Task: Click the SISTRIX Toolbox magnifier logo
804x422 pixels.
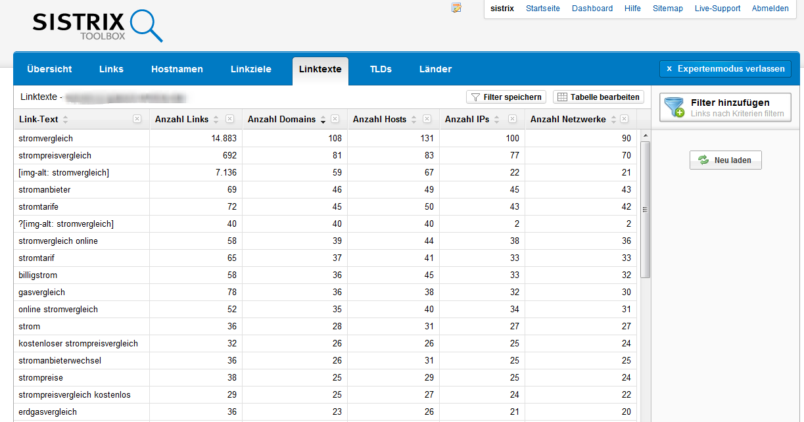Action: [97, 26]
